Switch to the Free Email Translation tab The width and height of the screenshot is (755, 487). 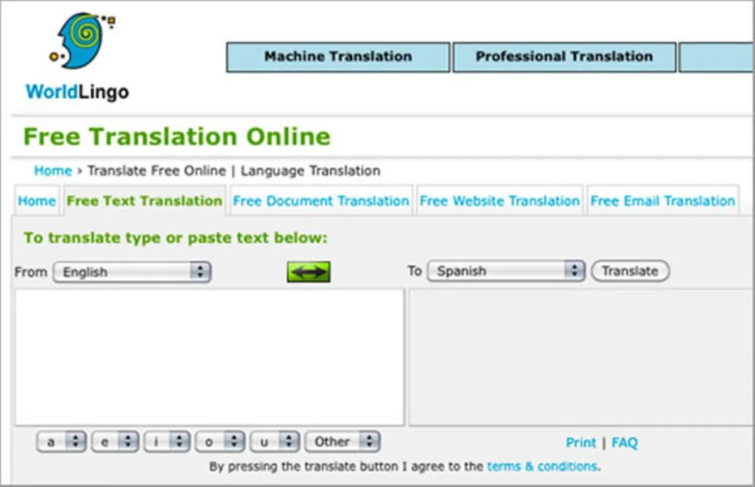pos(663,201)
